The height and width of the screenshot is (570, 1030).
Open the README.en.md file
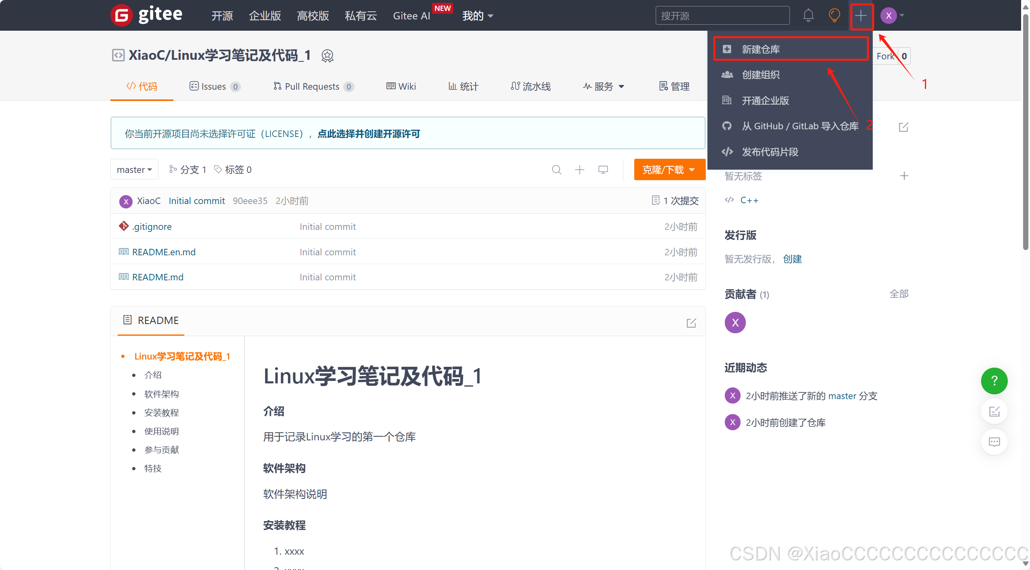point(164,252)
